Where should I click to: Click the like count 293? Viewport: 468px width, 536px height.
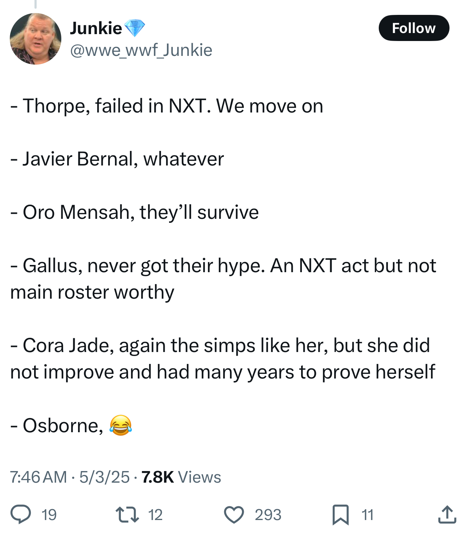coord(268,515)
